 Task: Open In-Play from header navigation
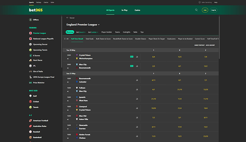click(x=124, y=10)
